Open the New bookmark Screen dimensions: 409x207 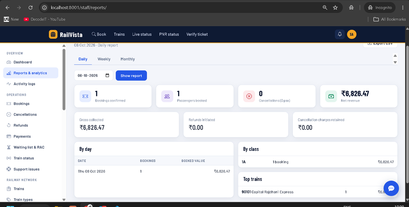pos(11,19)
